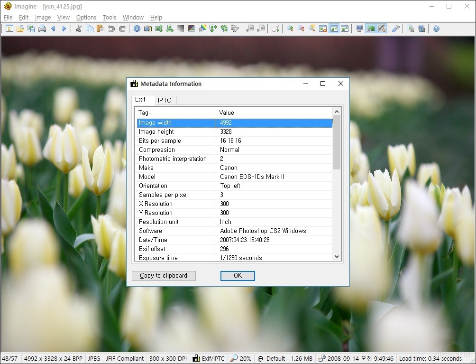Click the Cut scissors icon
Screen dimensions: 476x364
tap(79, 28)
